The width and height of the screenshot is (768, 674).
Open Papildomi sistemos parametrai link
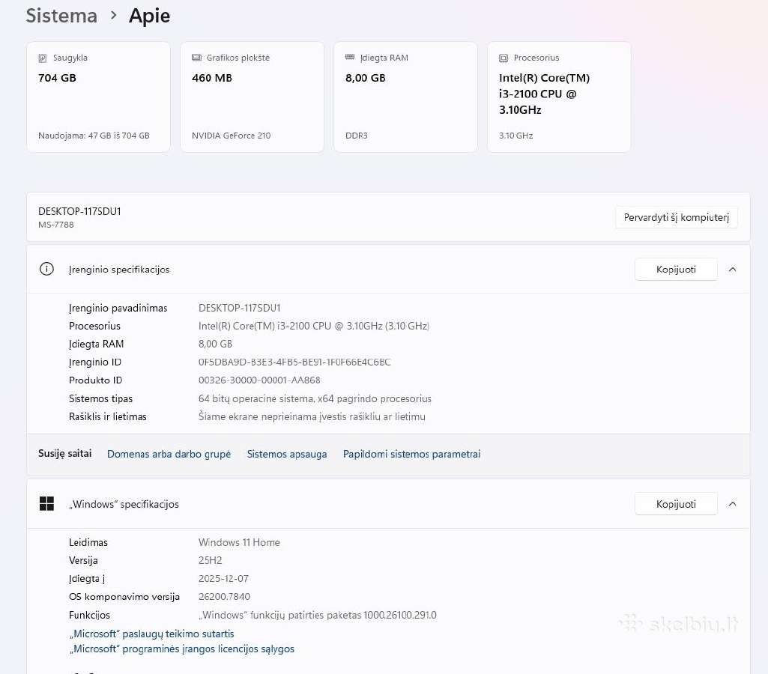[411, 455]
